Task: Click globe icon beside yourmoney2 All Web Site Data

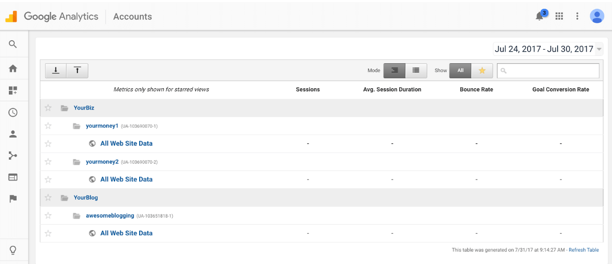Action: pos(93,179)
